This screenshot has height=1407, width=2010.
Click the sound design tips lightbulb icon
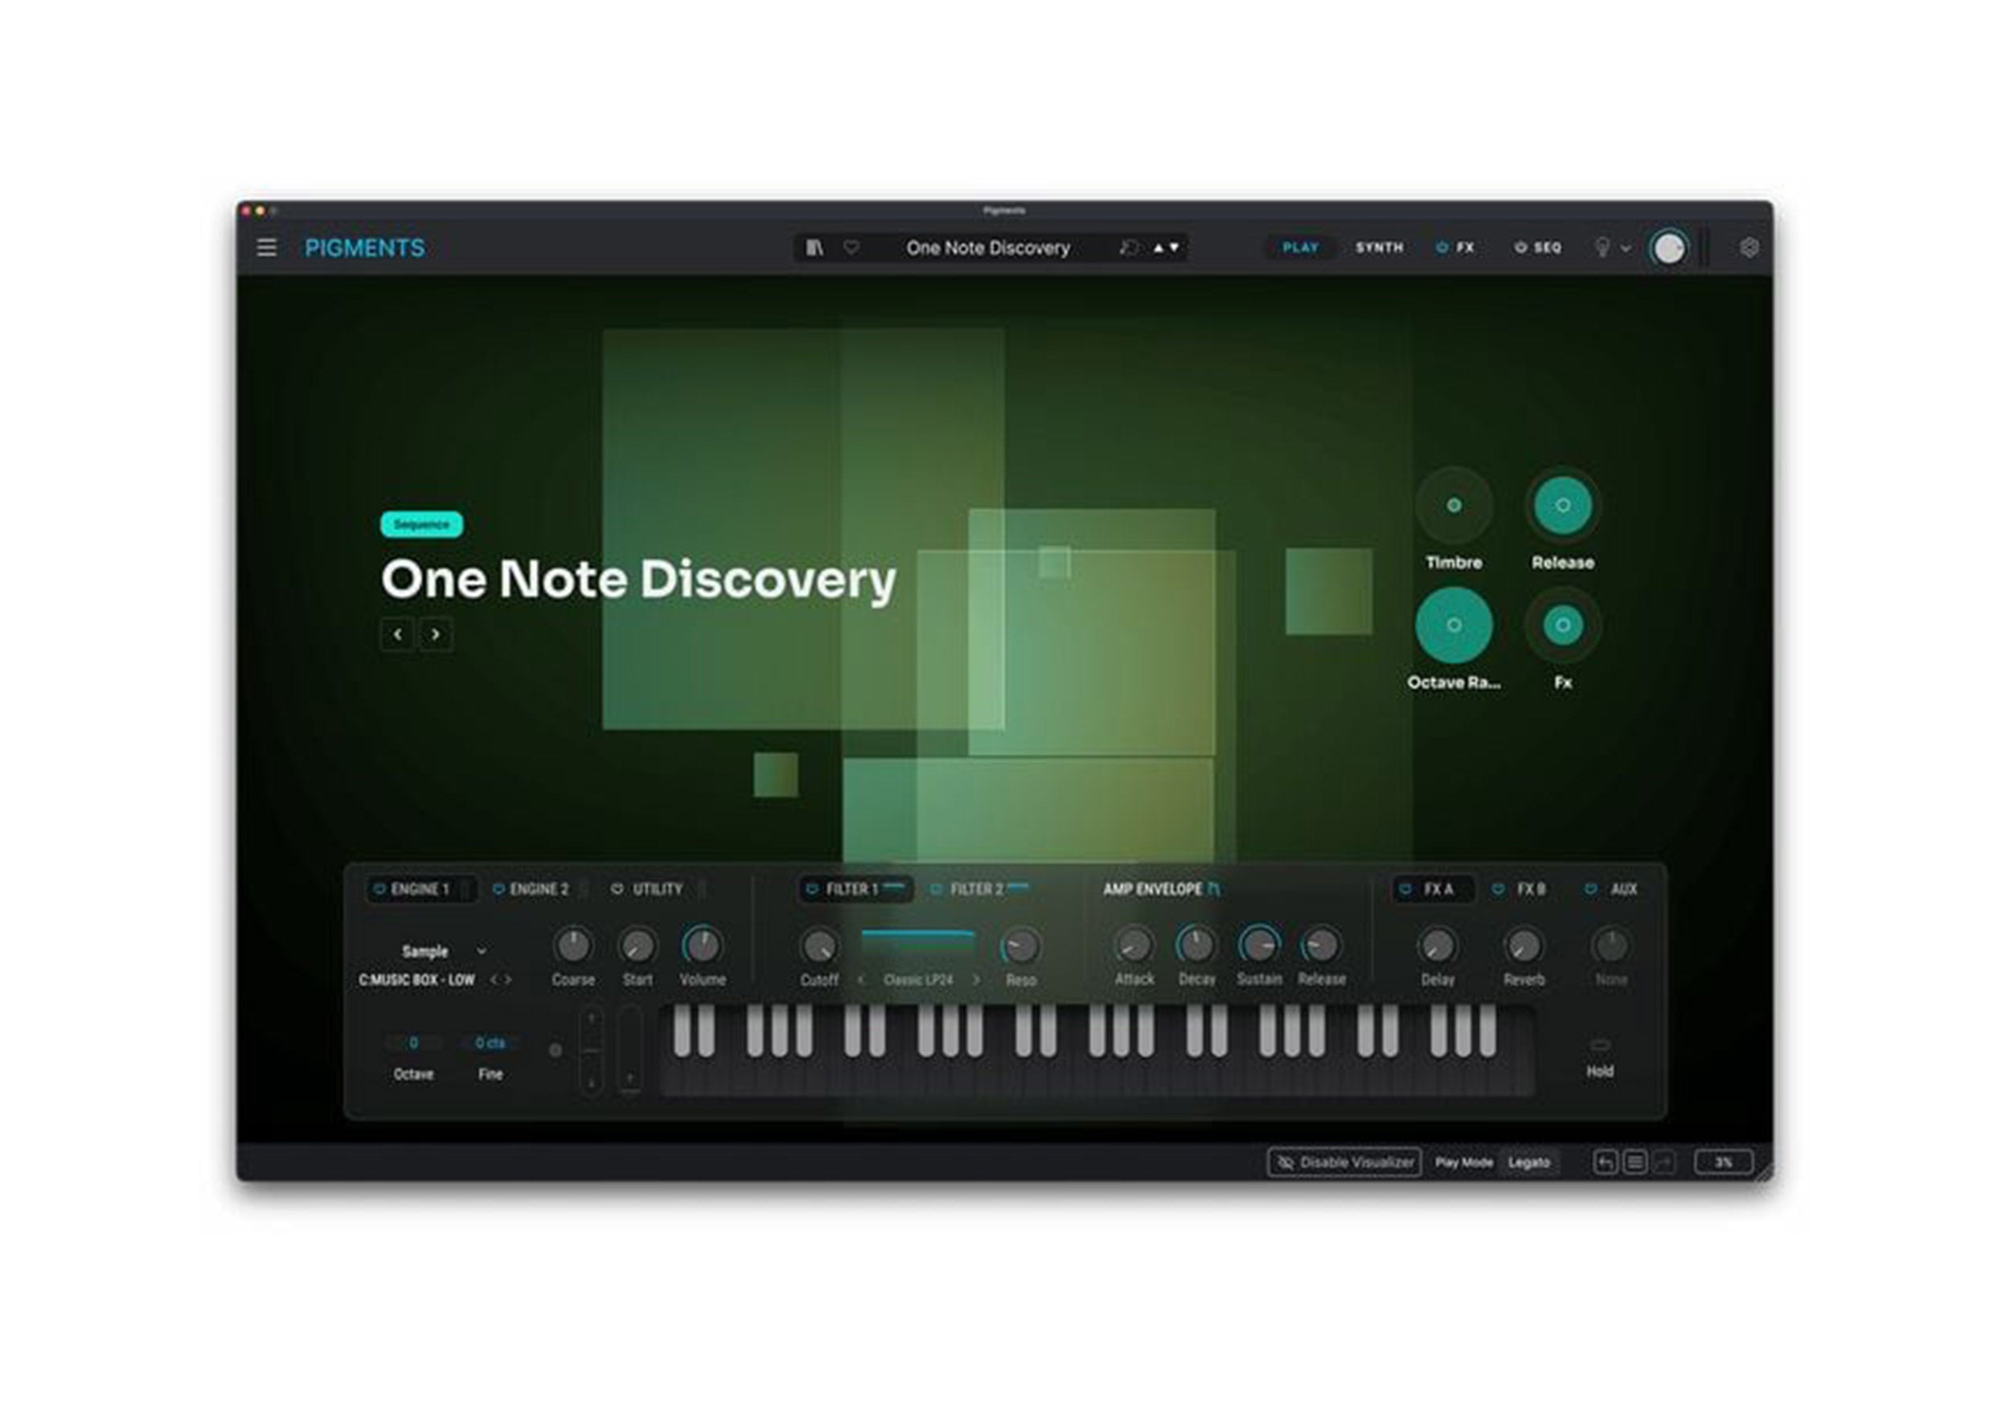coord(1602,248)
